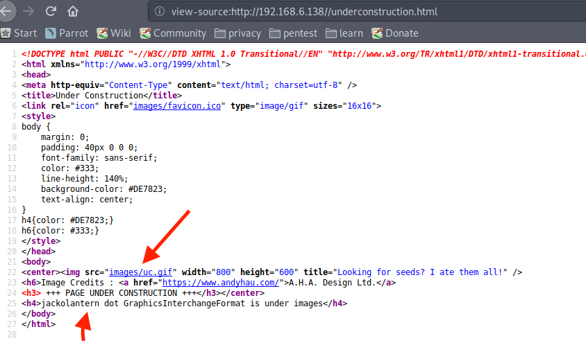Open the Community bookmark
The height and width of the screenshot is (343, 586).
tap(173, 33)
